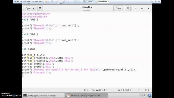Change Tab Width setting
Viewport: 174px width, 98px height.
(x=100, y=90)
